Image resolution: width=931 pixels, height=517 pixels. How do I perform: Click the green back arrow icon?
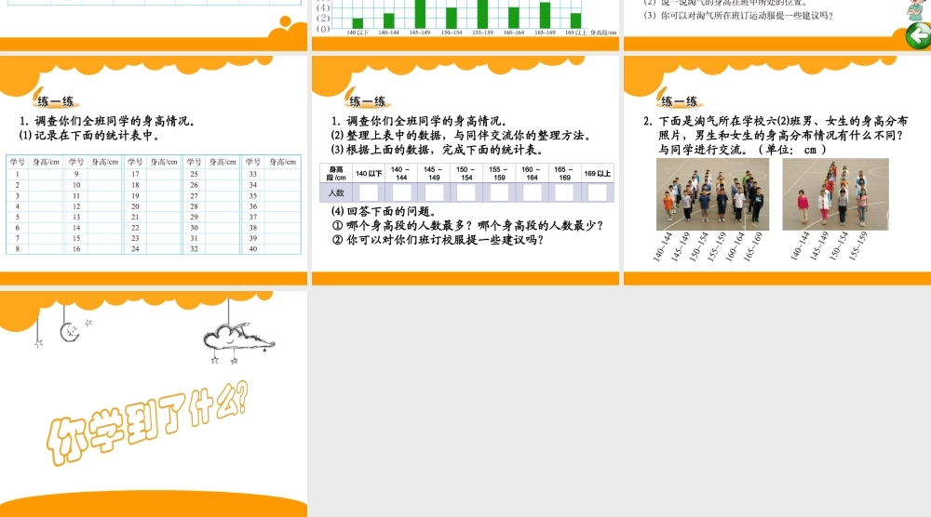point(918,36)
